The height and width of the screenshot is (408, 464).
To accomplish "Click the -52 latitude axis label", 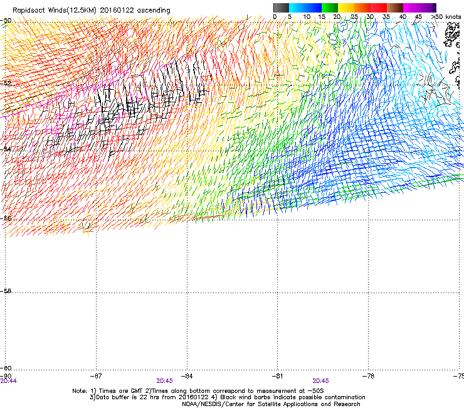I will coord(6,83).
